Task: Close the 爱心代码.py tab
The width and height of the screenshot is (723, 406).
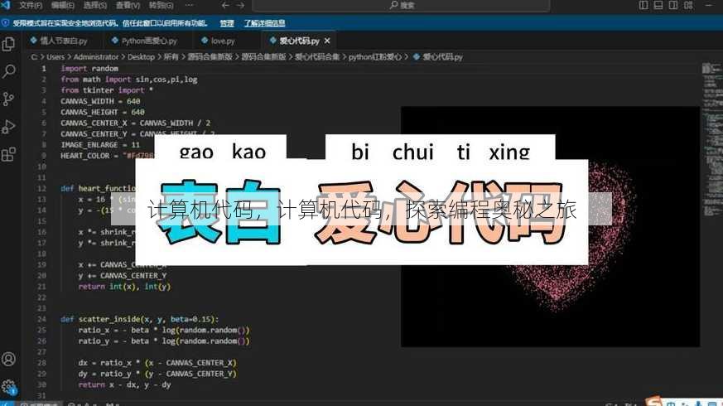Action: coord(327,41)
